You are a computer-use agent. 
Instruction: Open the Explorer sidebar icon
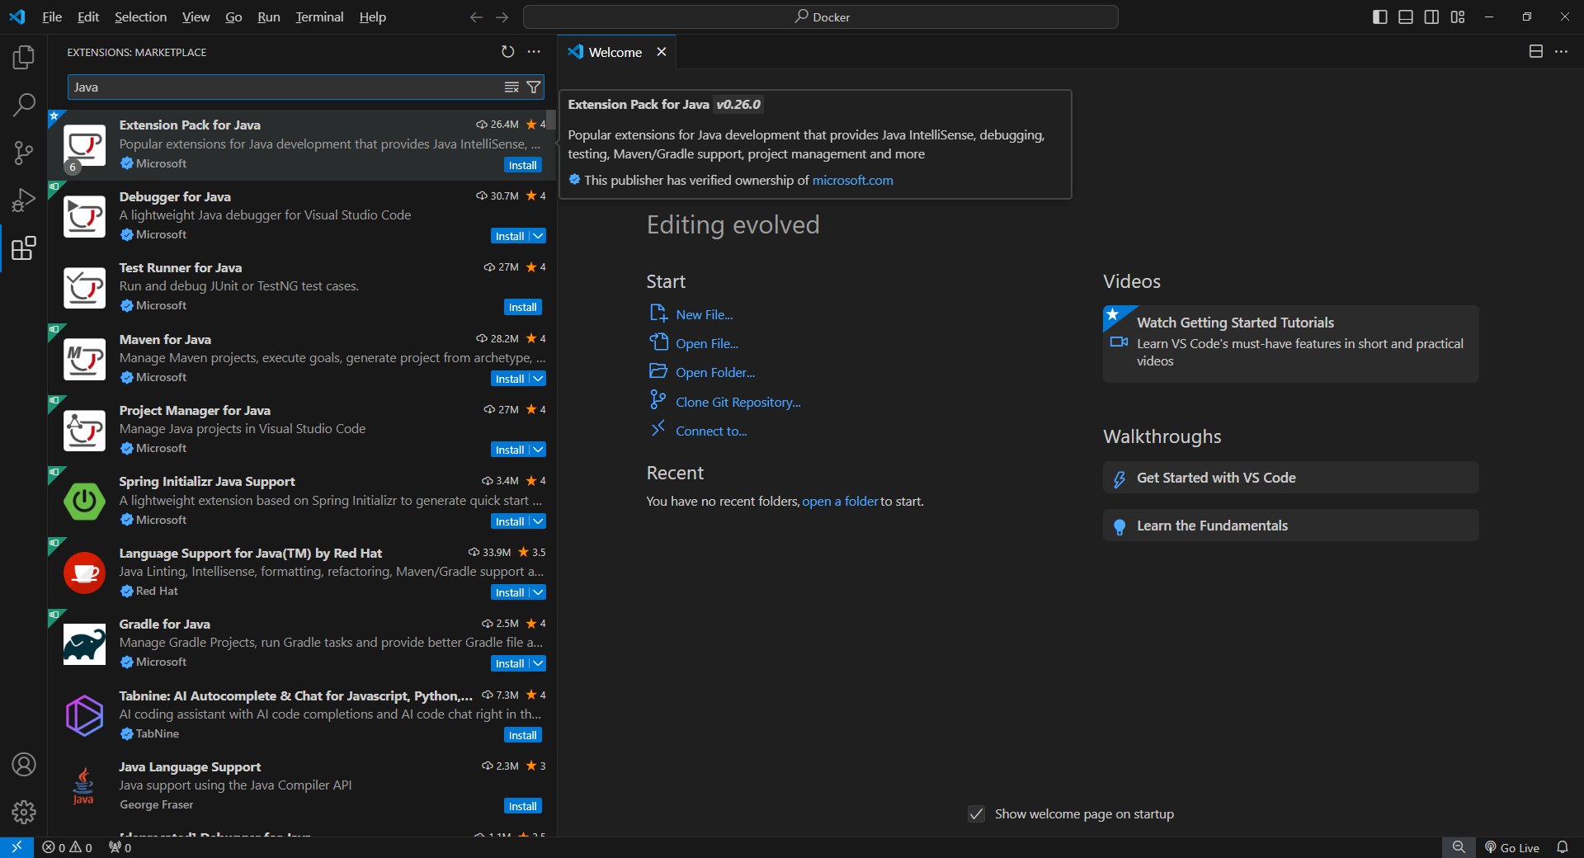[24, 57]
